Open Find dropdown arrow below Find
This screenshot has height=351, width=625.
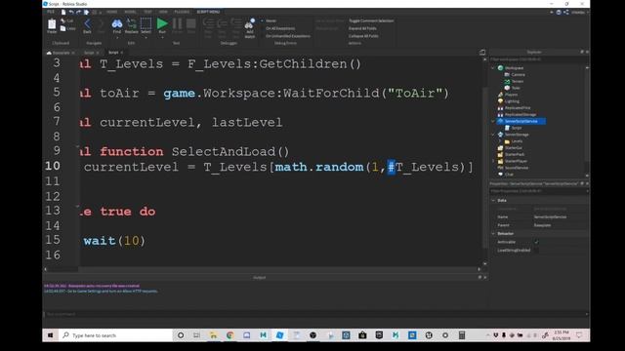coord(117,37)
